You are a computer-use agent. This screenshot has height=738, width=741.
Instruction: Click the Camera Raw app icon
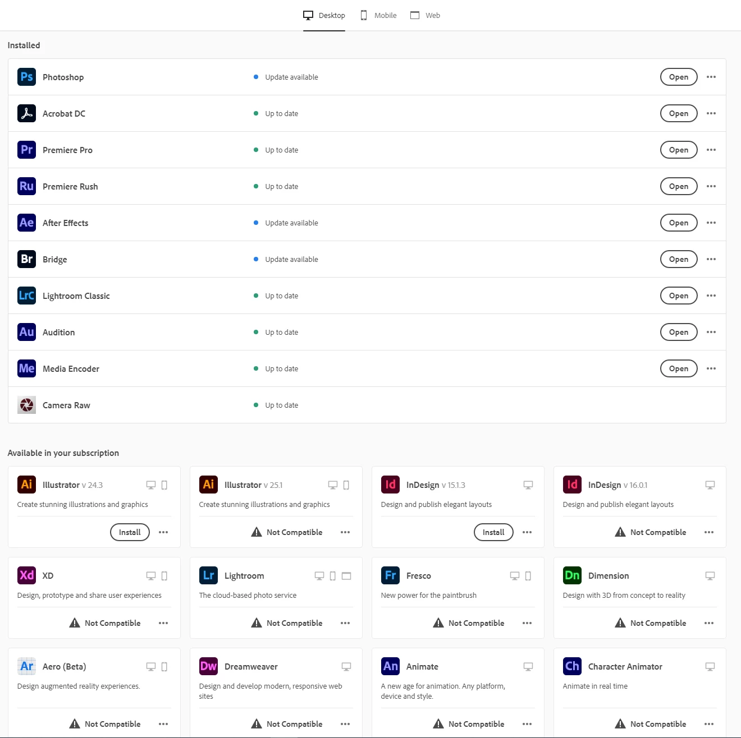pos(26,405)
